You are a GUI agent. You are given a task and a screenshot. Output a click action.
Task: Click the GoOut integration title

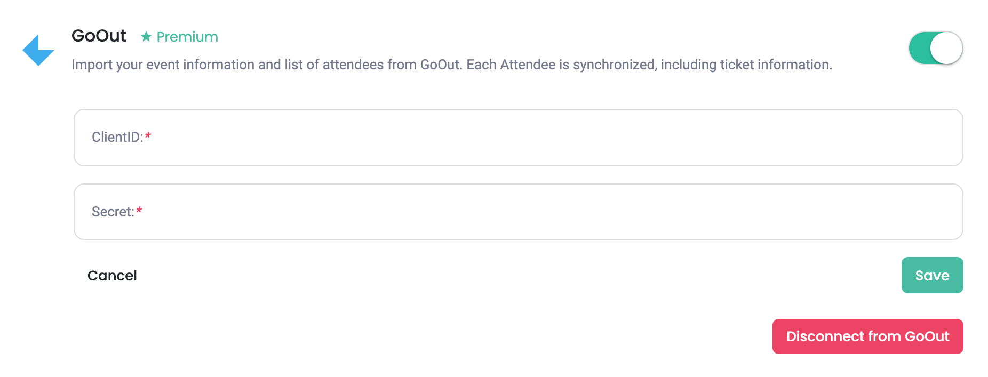tap(99, 36)
